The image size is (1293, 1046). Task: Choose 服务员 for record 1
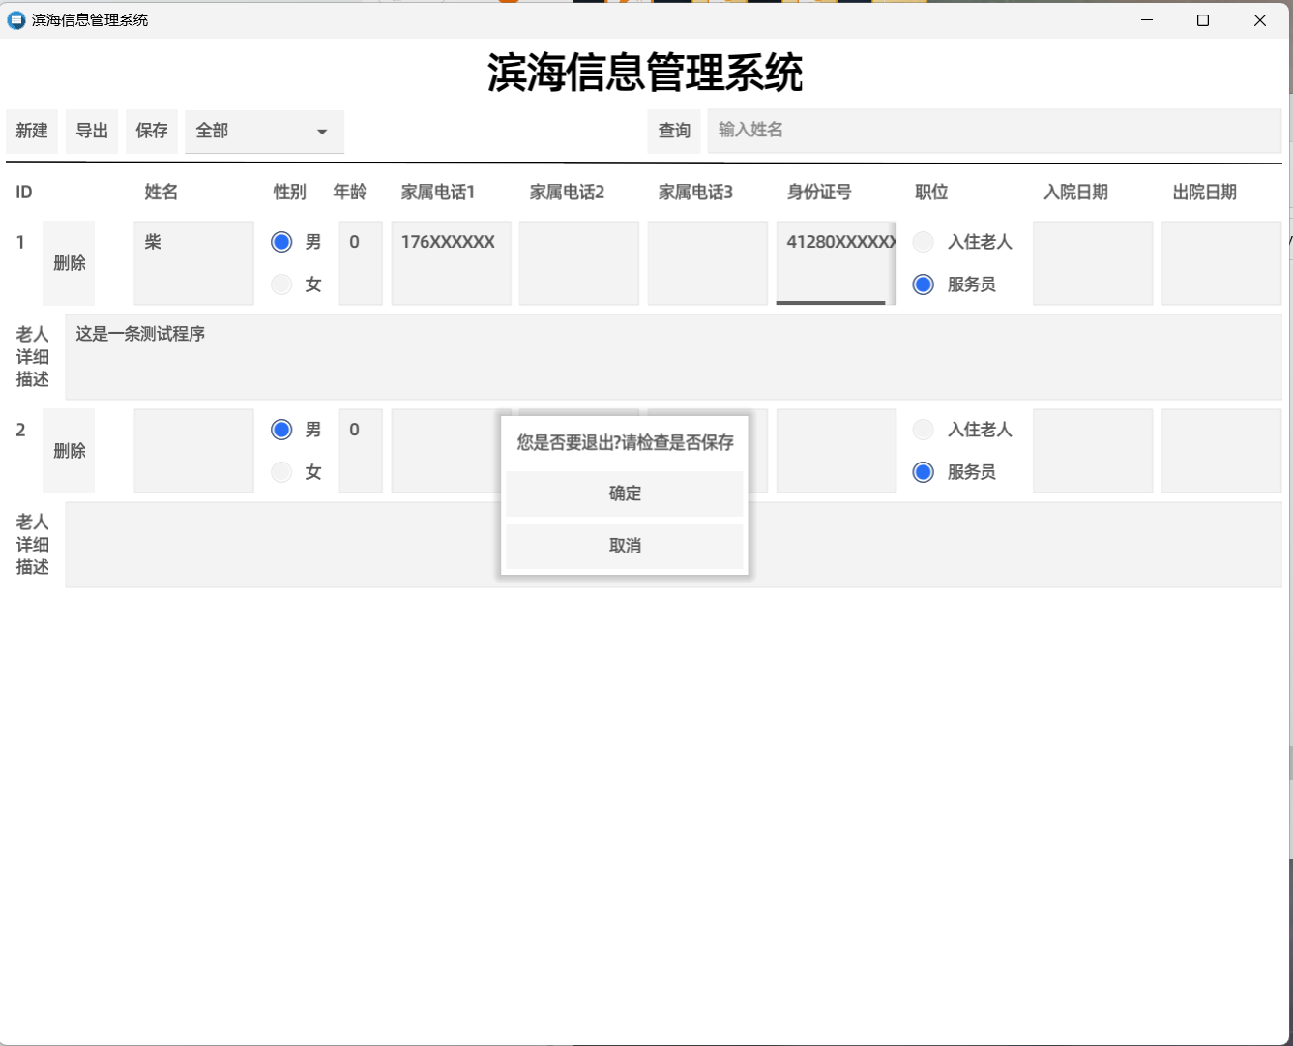924,284
